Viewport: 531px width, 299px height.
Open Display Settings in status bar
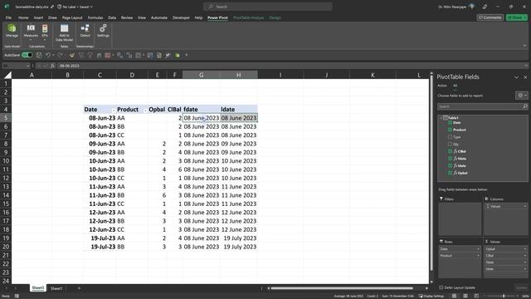click(431, 296)
